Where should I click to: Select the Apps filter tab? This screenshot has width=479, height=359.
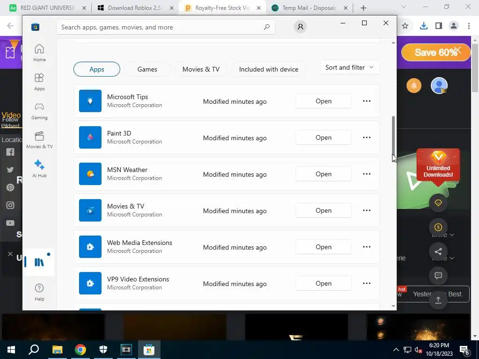coord(97,69)
